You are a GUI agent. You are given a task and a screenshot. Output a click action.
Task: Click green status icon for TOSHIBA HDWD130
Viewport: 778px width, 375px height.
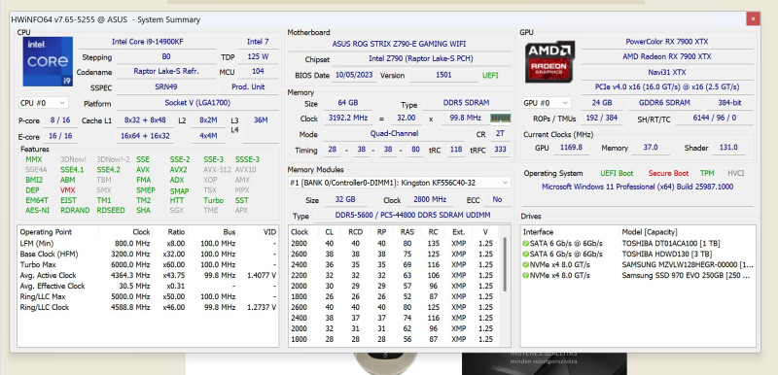pos(525,255)
